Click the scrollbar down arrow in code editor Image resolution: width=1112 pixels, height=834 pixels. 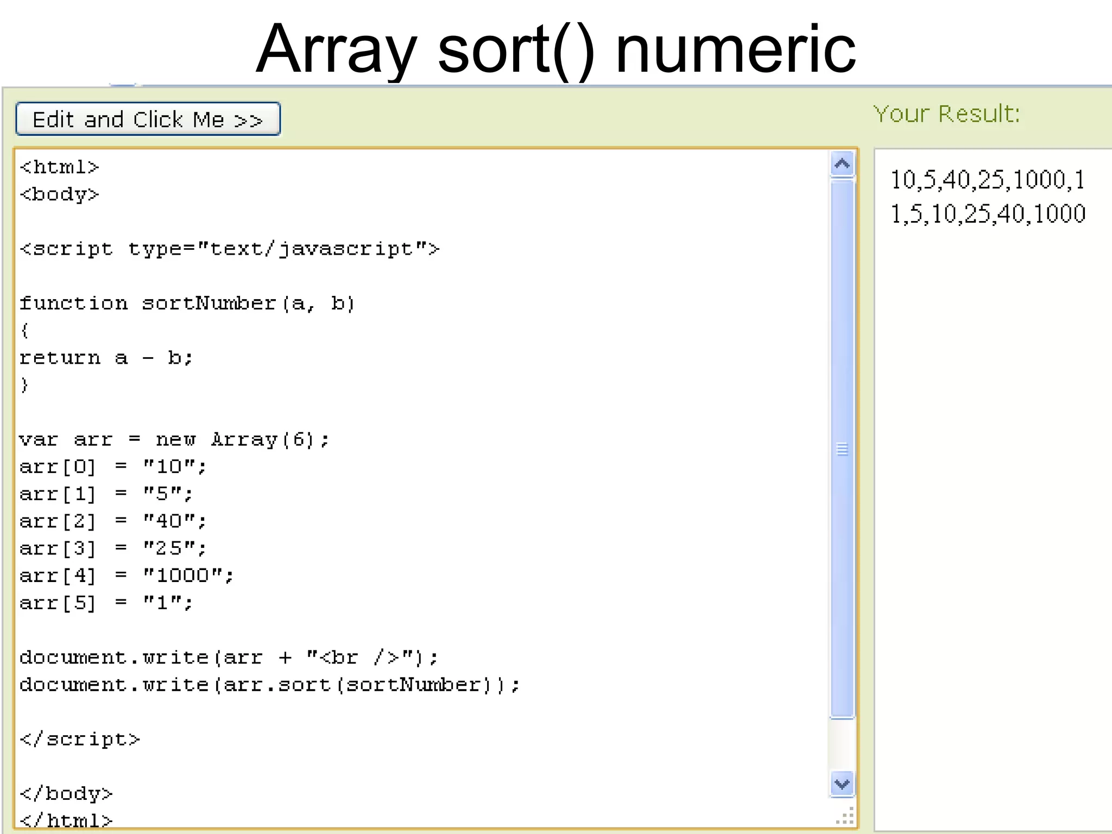click(842, 784)
